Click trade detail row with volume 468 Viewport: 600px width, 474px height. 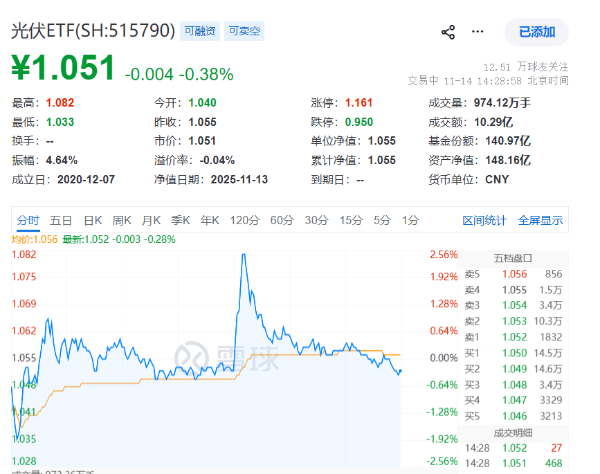pyautogui.click(x=513, y=464)
